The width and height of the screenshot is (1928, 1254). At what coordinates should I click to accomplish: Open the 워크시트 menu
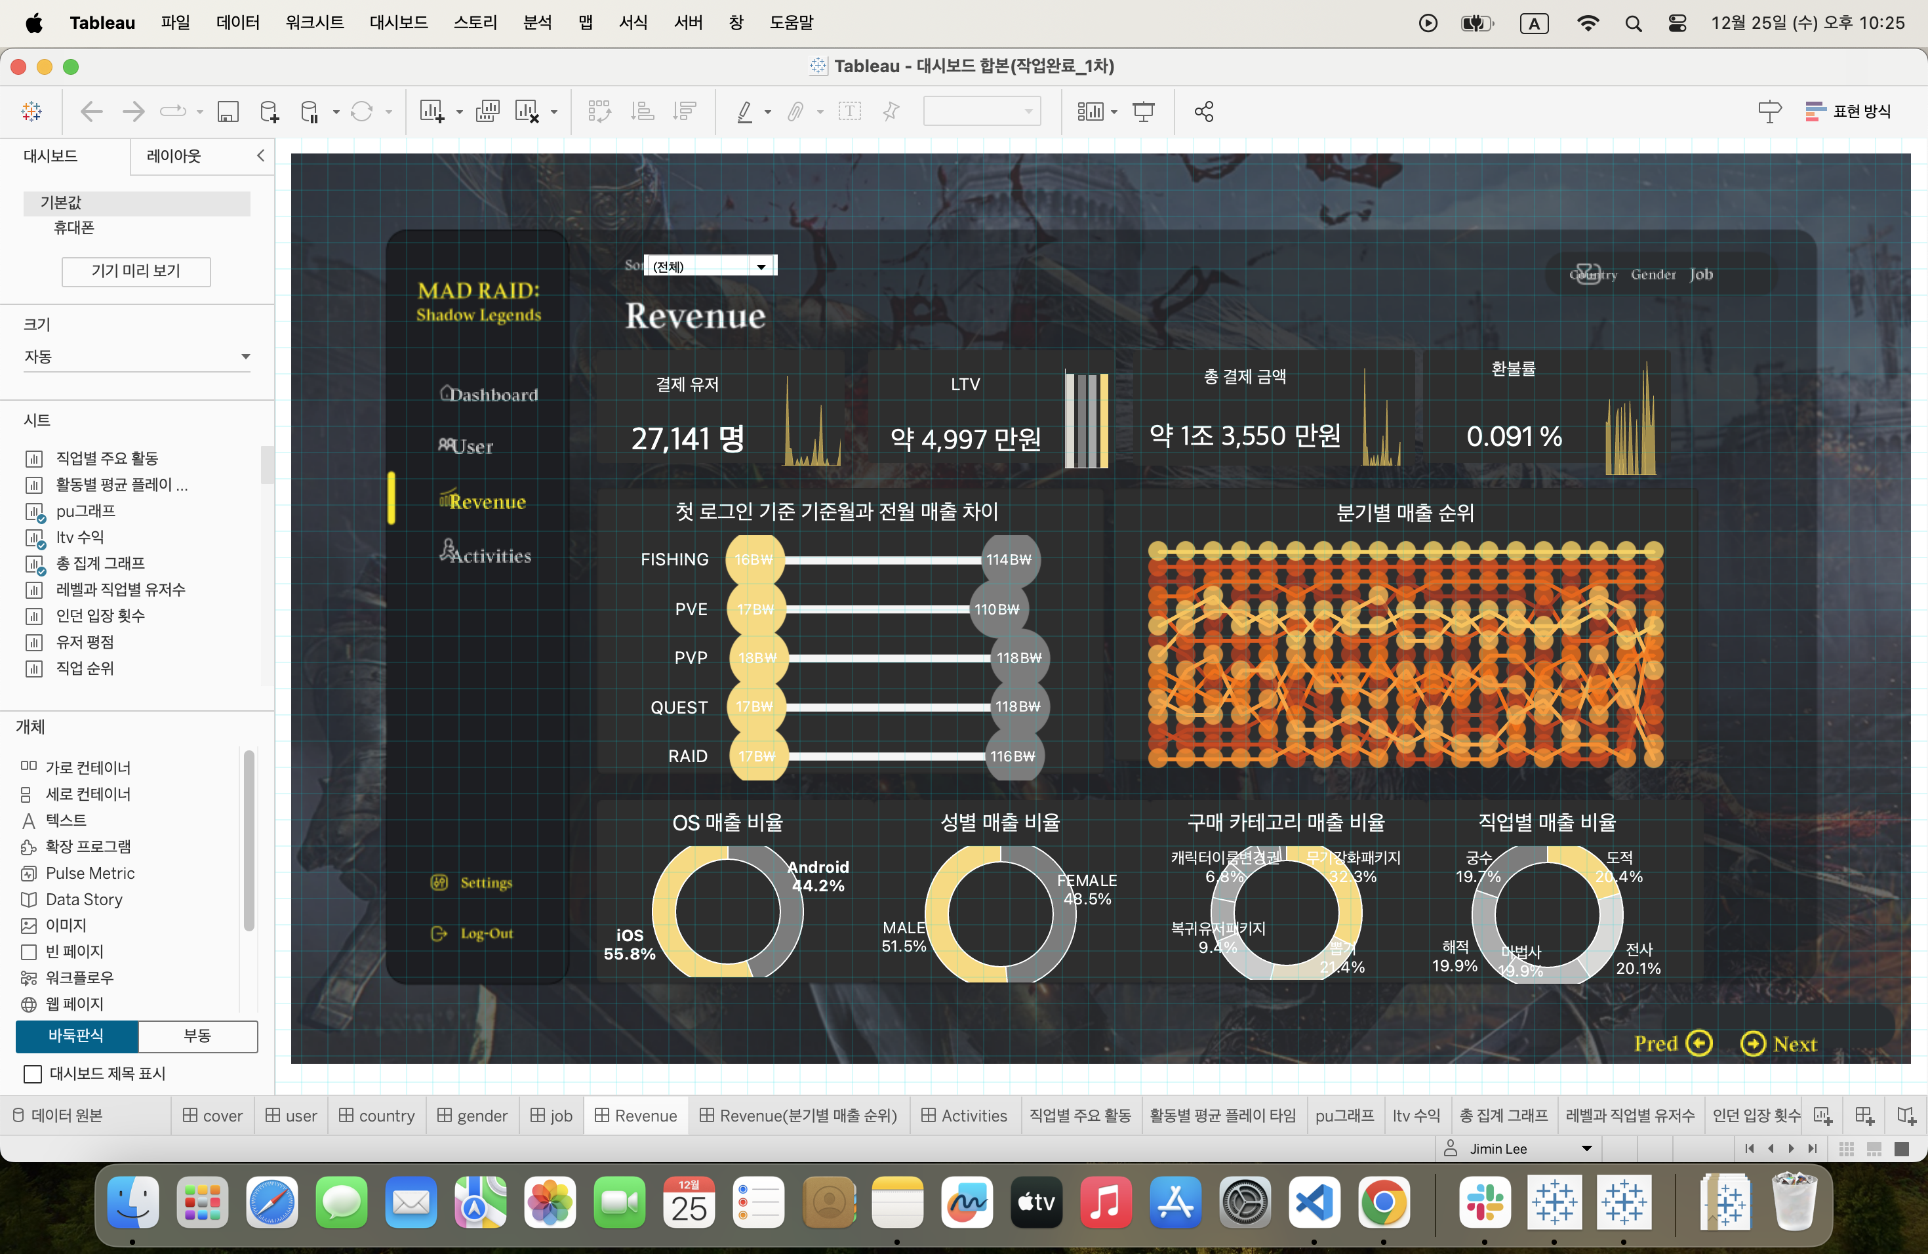[314, 23]
